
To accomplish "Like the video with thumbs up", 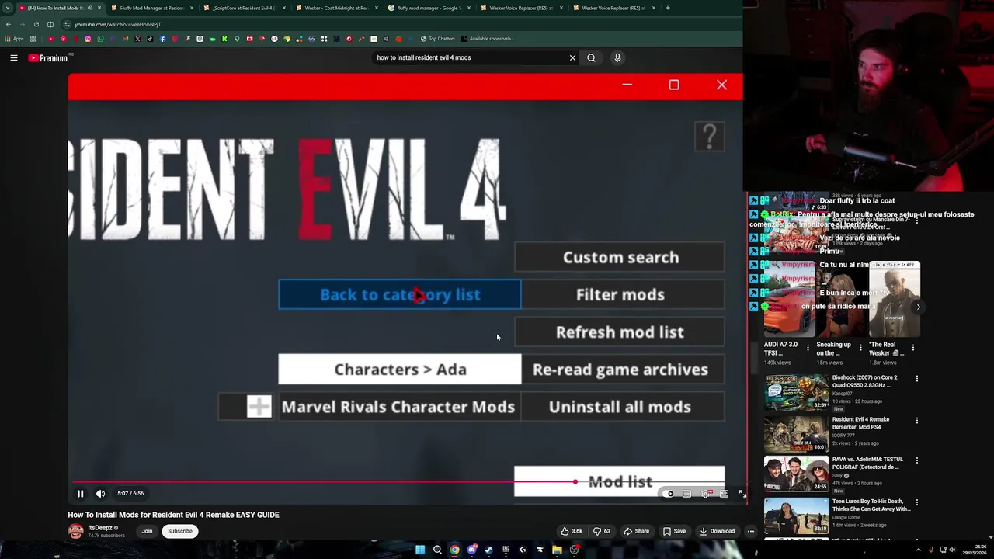I will coord(572,531).
